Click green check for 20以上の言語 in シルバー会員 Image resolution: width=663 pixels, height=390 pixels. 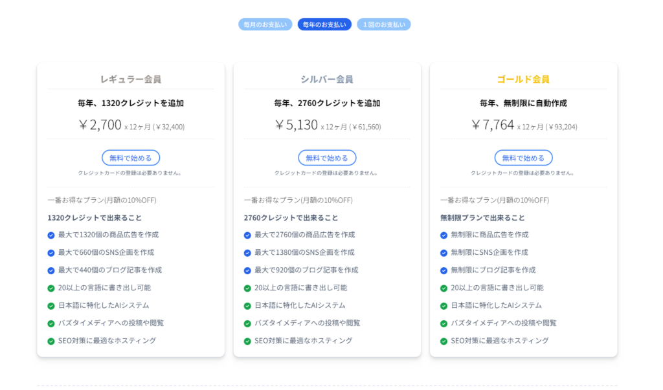click(247, 288)
